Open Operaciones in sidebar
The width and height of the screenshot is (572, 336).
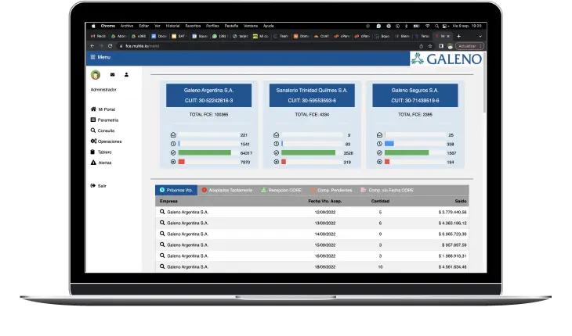coord(106,141)
